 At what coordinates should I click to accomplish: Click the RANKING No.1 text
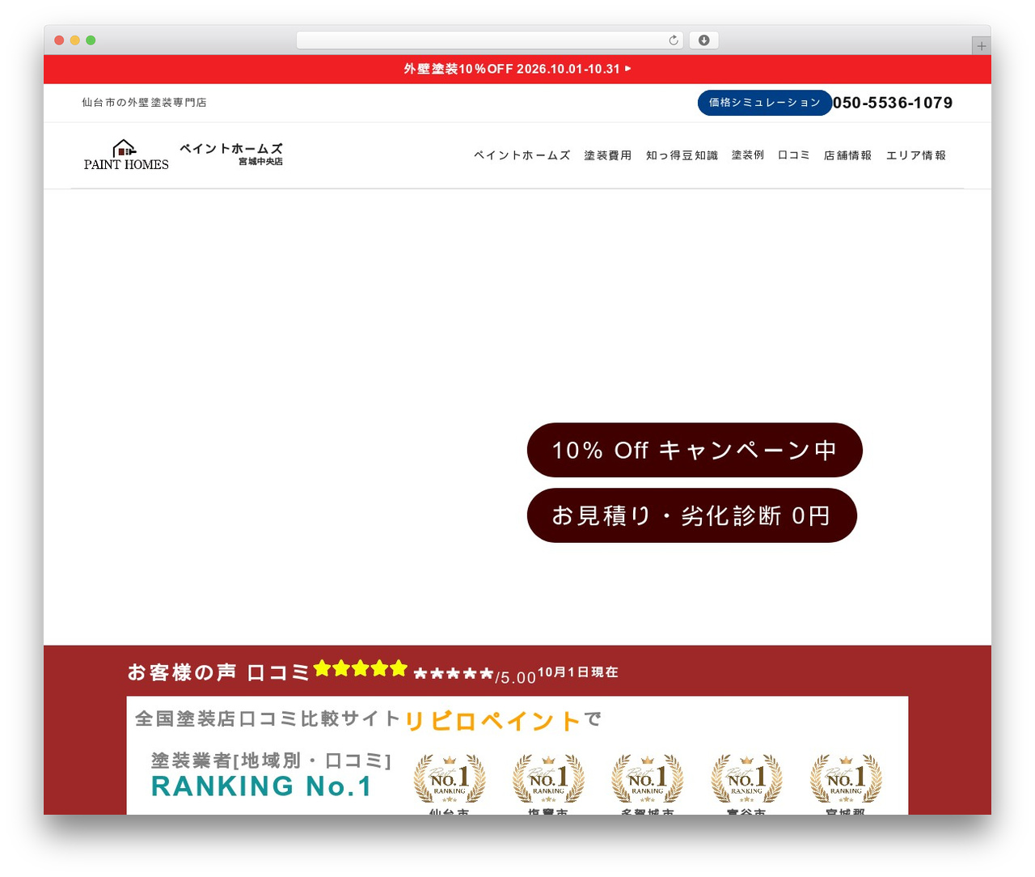[x=262, y=786]
